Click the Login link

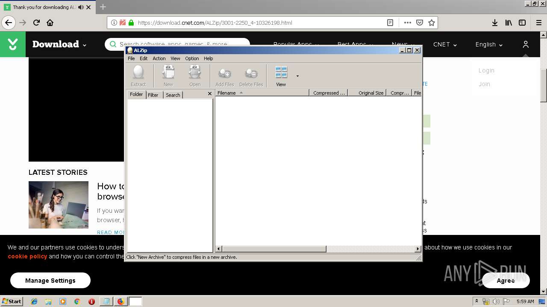point(486,70)
